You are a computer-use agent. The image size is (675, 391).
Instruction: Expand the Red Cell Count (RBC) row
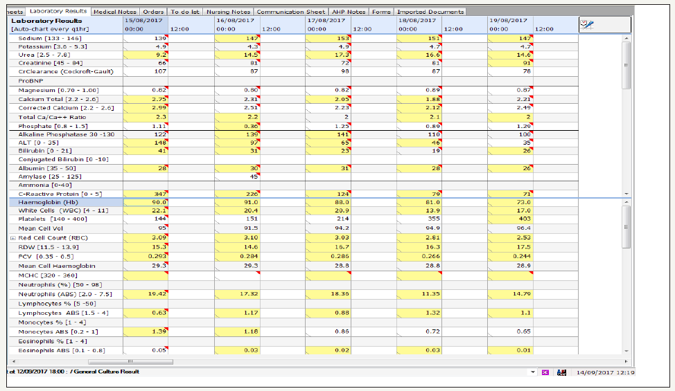pyautogui.click(x=12, y=238)
